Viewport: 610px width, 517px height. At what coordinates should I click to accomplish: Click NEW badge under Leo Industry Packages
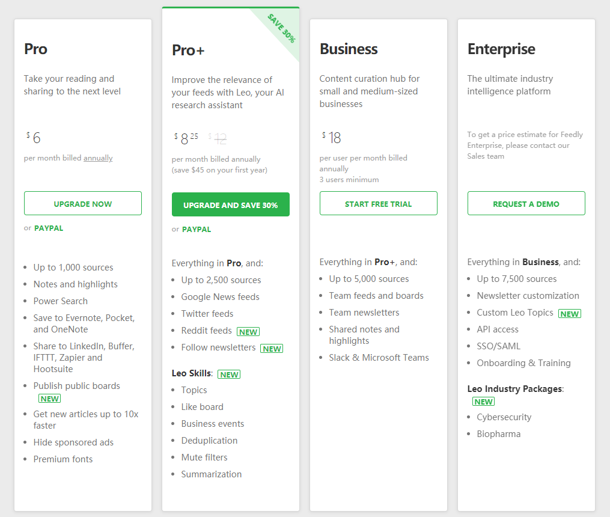coord(483,402)
